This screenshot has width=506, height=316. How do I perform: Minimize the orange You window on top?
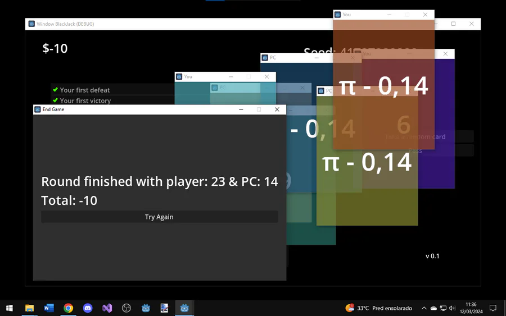point(389,15)
